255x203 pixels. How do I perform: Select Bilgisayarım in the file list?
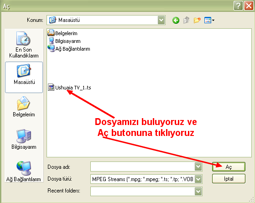click(64, 41)
